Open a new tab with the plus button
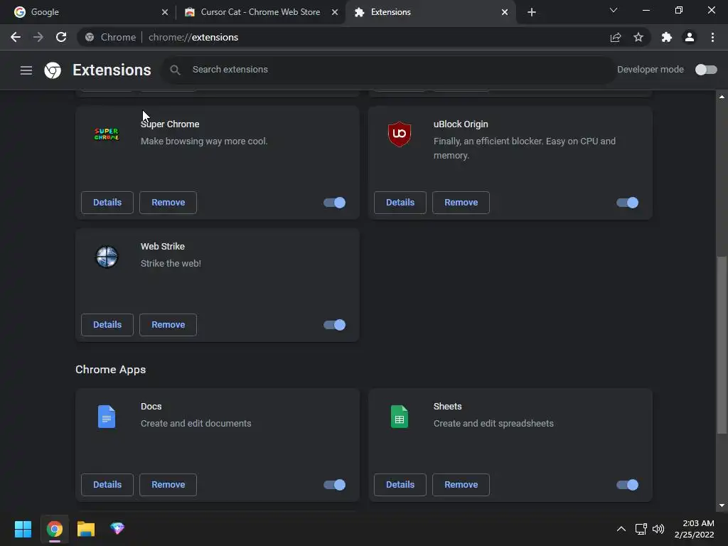Image resolution: width=728 pixels, height=546 pixels. point(532,12)
